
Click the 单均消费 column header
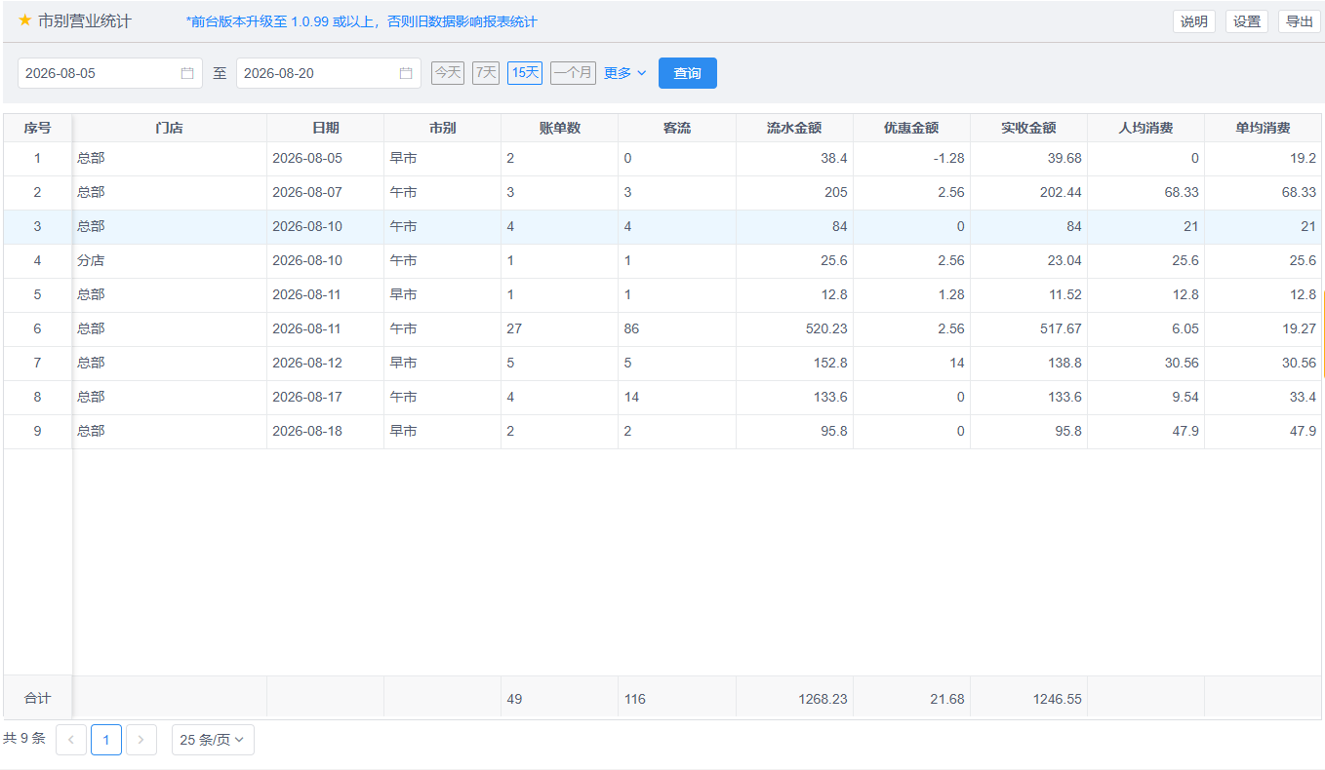coord(1264,128)
